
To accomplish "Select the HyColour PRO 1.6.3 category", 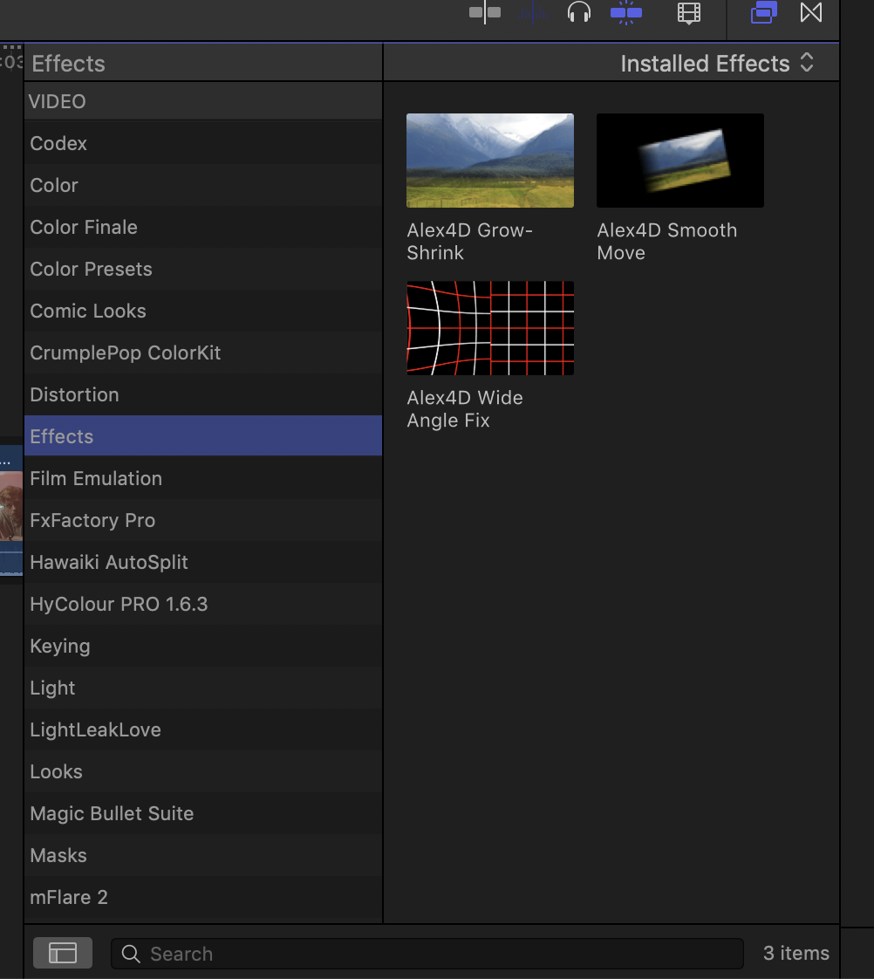I will pyautogui.click(x=203, y=603).
